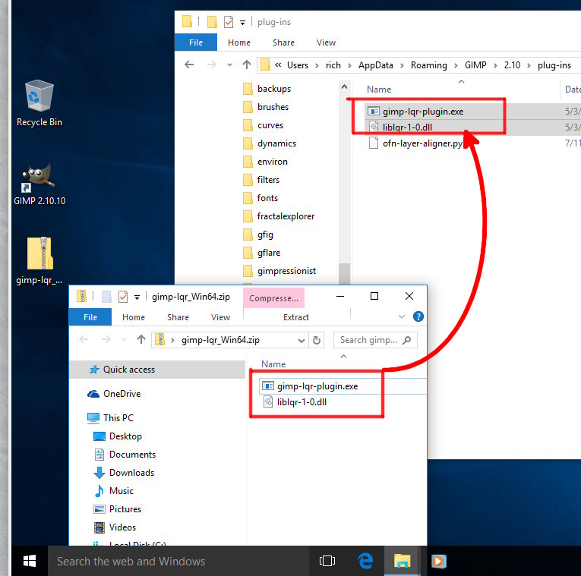
Task: Switch to Home tab in plug-ins window
Action: 239,42
